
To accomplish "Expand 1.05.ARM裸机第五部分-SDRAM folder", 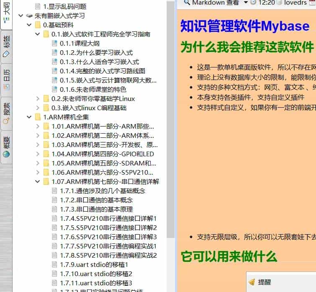I will pyautogui.click(x=38, y=163).
